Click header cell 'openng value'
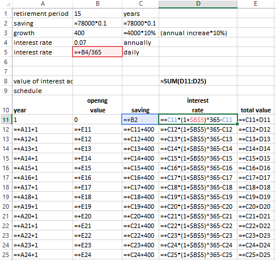The image size is (276, 261). [97, 105]
